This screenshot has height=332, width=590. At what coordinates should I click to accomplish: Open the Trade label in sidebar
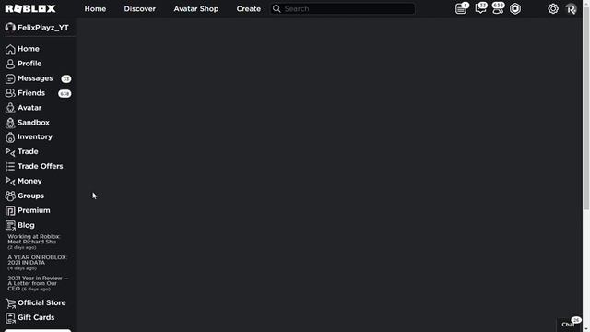pyautogui.click(x=28, y=151)
